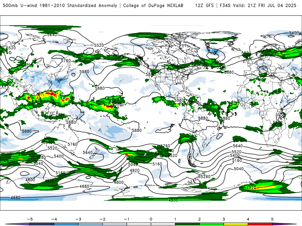Click the '500mb U-wind' text in the title
Screen dimensions: 302x226
20,6
